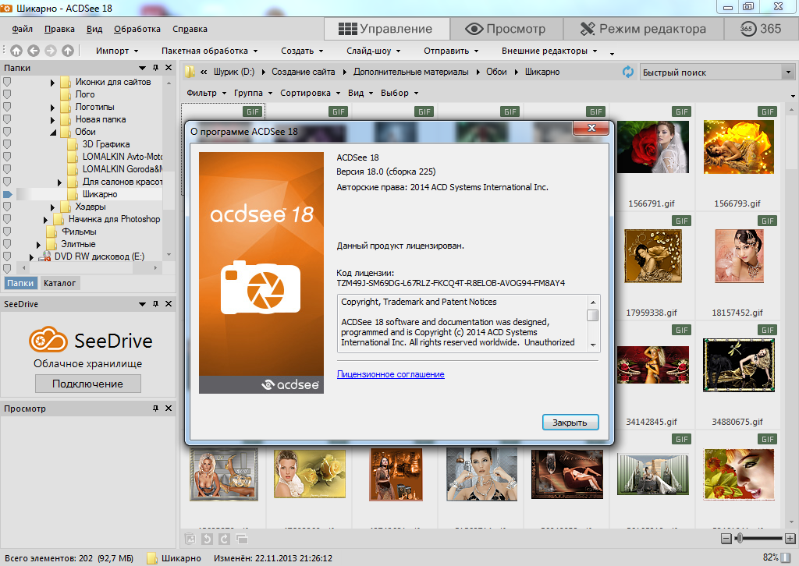Click the Создание сайта breadcrumb

304,72
